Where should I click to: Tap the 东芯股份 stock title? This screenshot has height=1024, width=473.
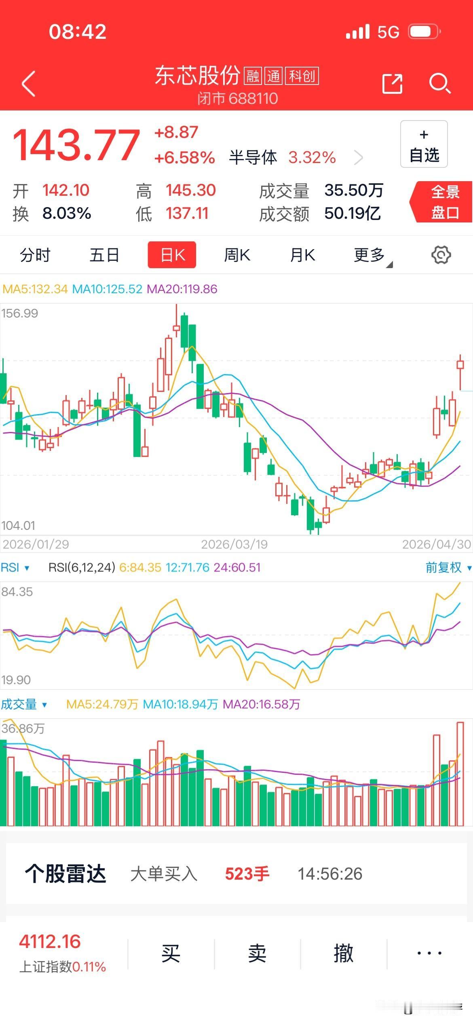click(x=198, y=76)
